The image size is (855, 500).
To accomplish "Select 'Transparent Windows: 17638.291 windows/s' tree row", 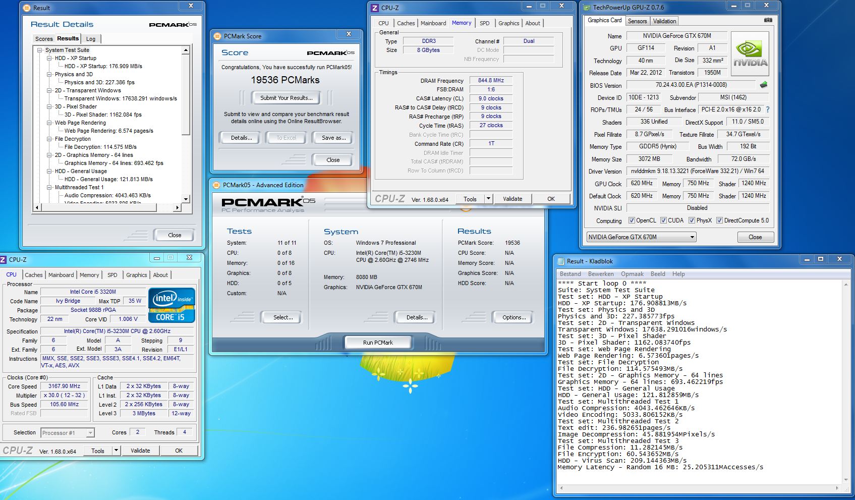I will [x=121, y=98].
